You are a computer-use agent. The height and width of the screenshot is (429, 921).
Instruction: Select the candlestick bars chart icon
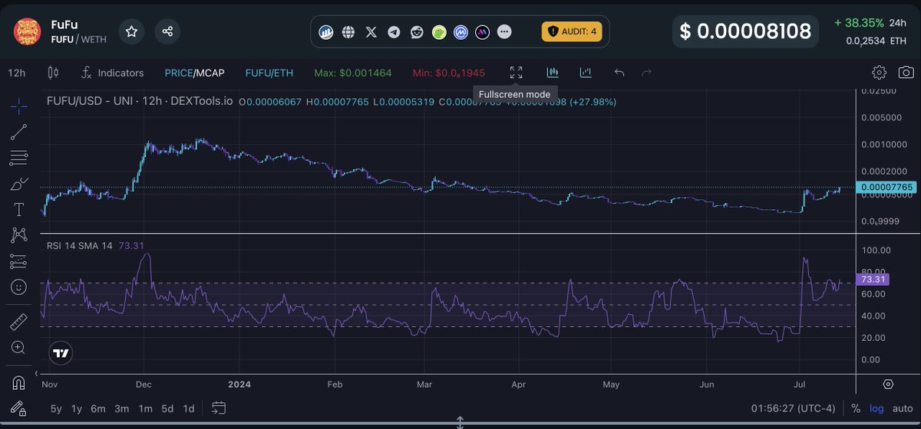click(552, 72)
